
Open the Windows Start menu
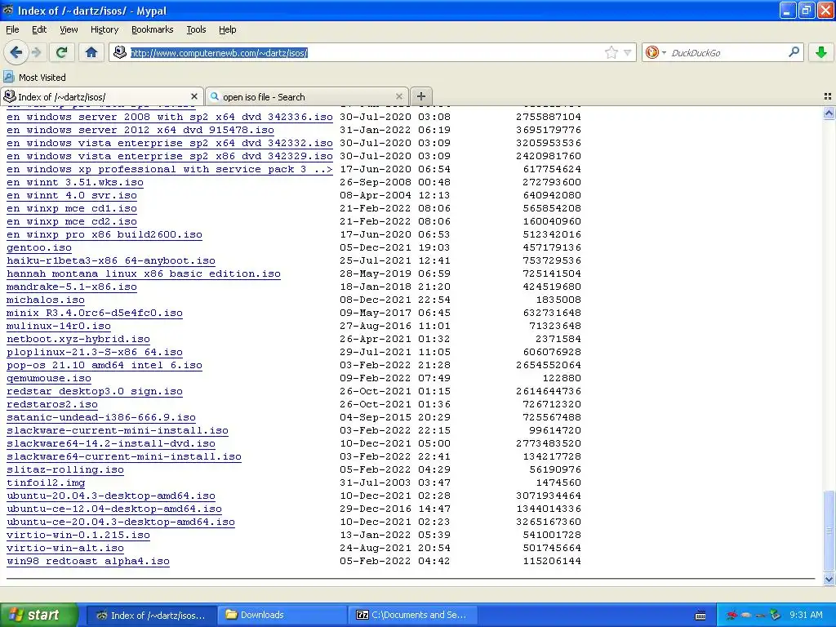tap(38, 615)
